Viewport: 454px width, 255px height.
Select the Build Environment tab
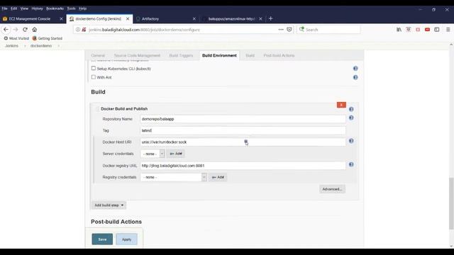(219, 55)
